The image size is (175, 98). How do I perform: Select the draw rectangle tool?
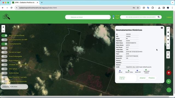[168, 36]
